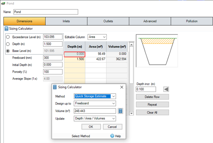Click the left arrow icon beside Depth incr.

click(166, 89)
